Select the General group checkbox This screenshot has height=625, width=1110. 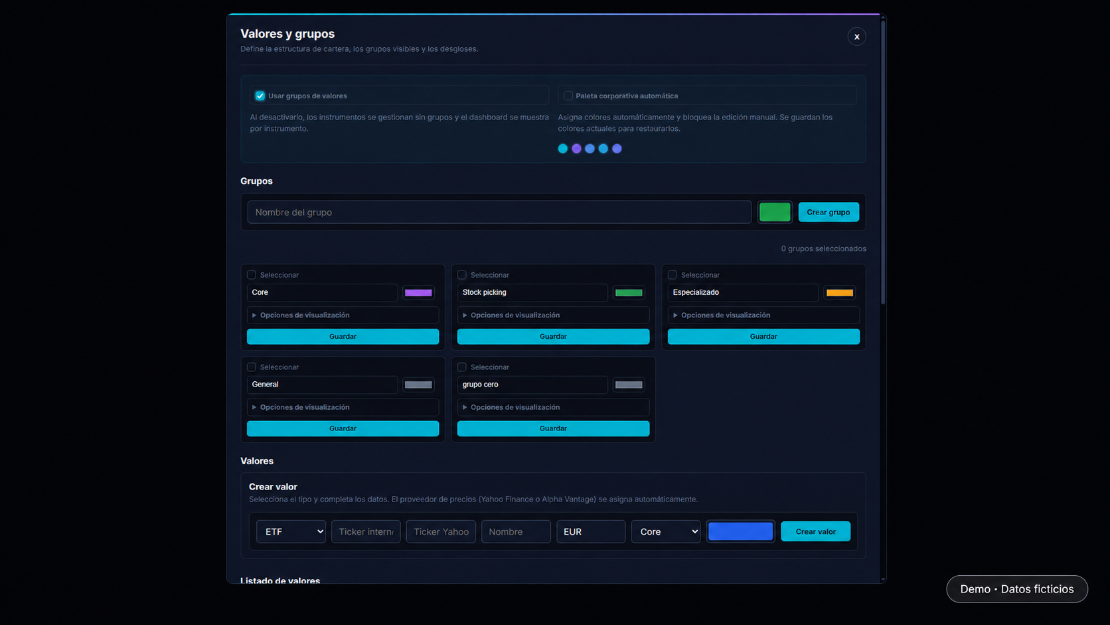(252, 367)
